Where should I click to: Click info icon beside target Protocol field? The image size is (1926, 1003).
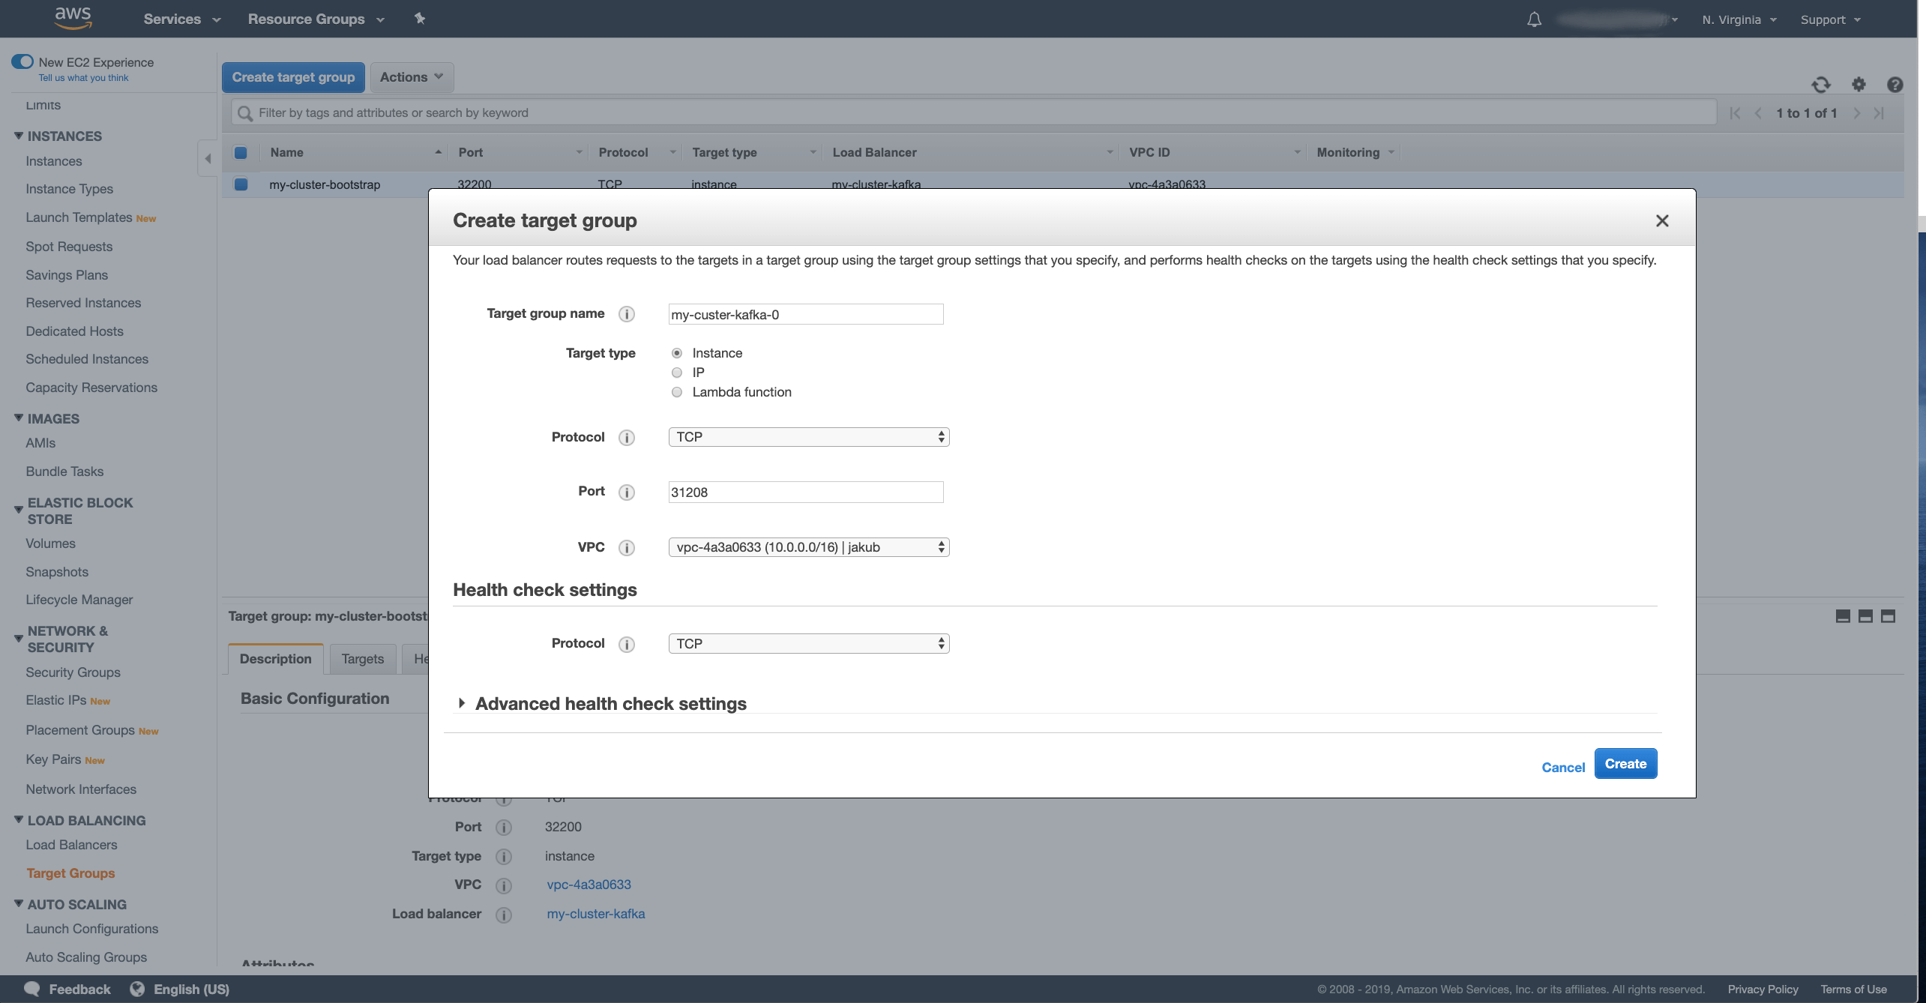[x=627, y=438]
